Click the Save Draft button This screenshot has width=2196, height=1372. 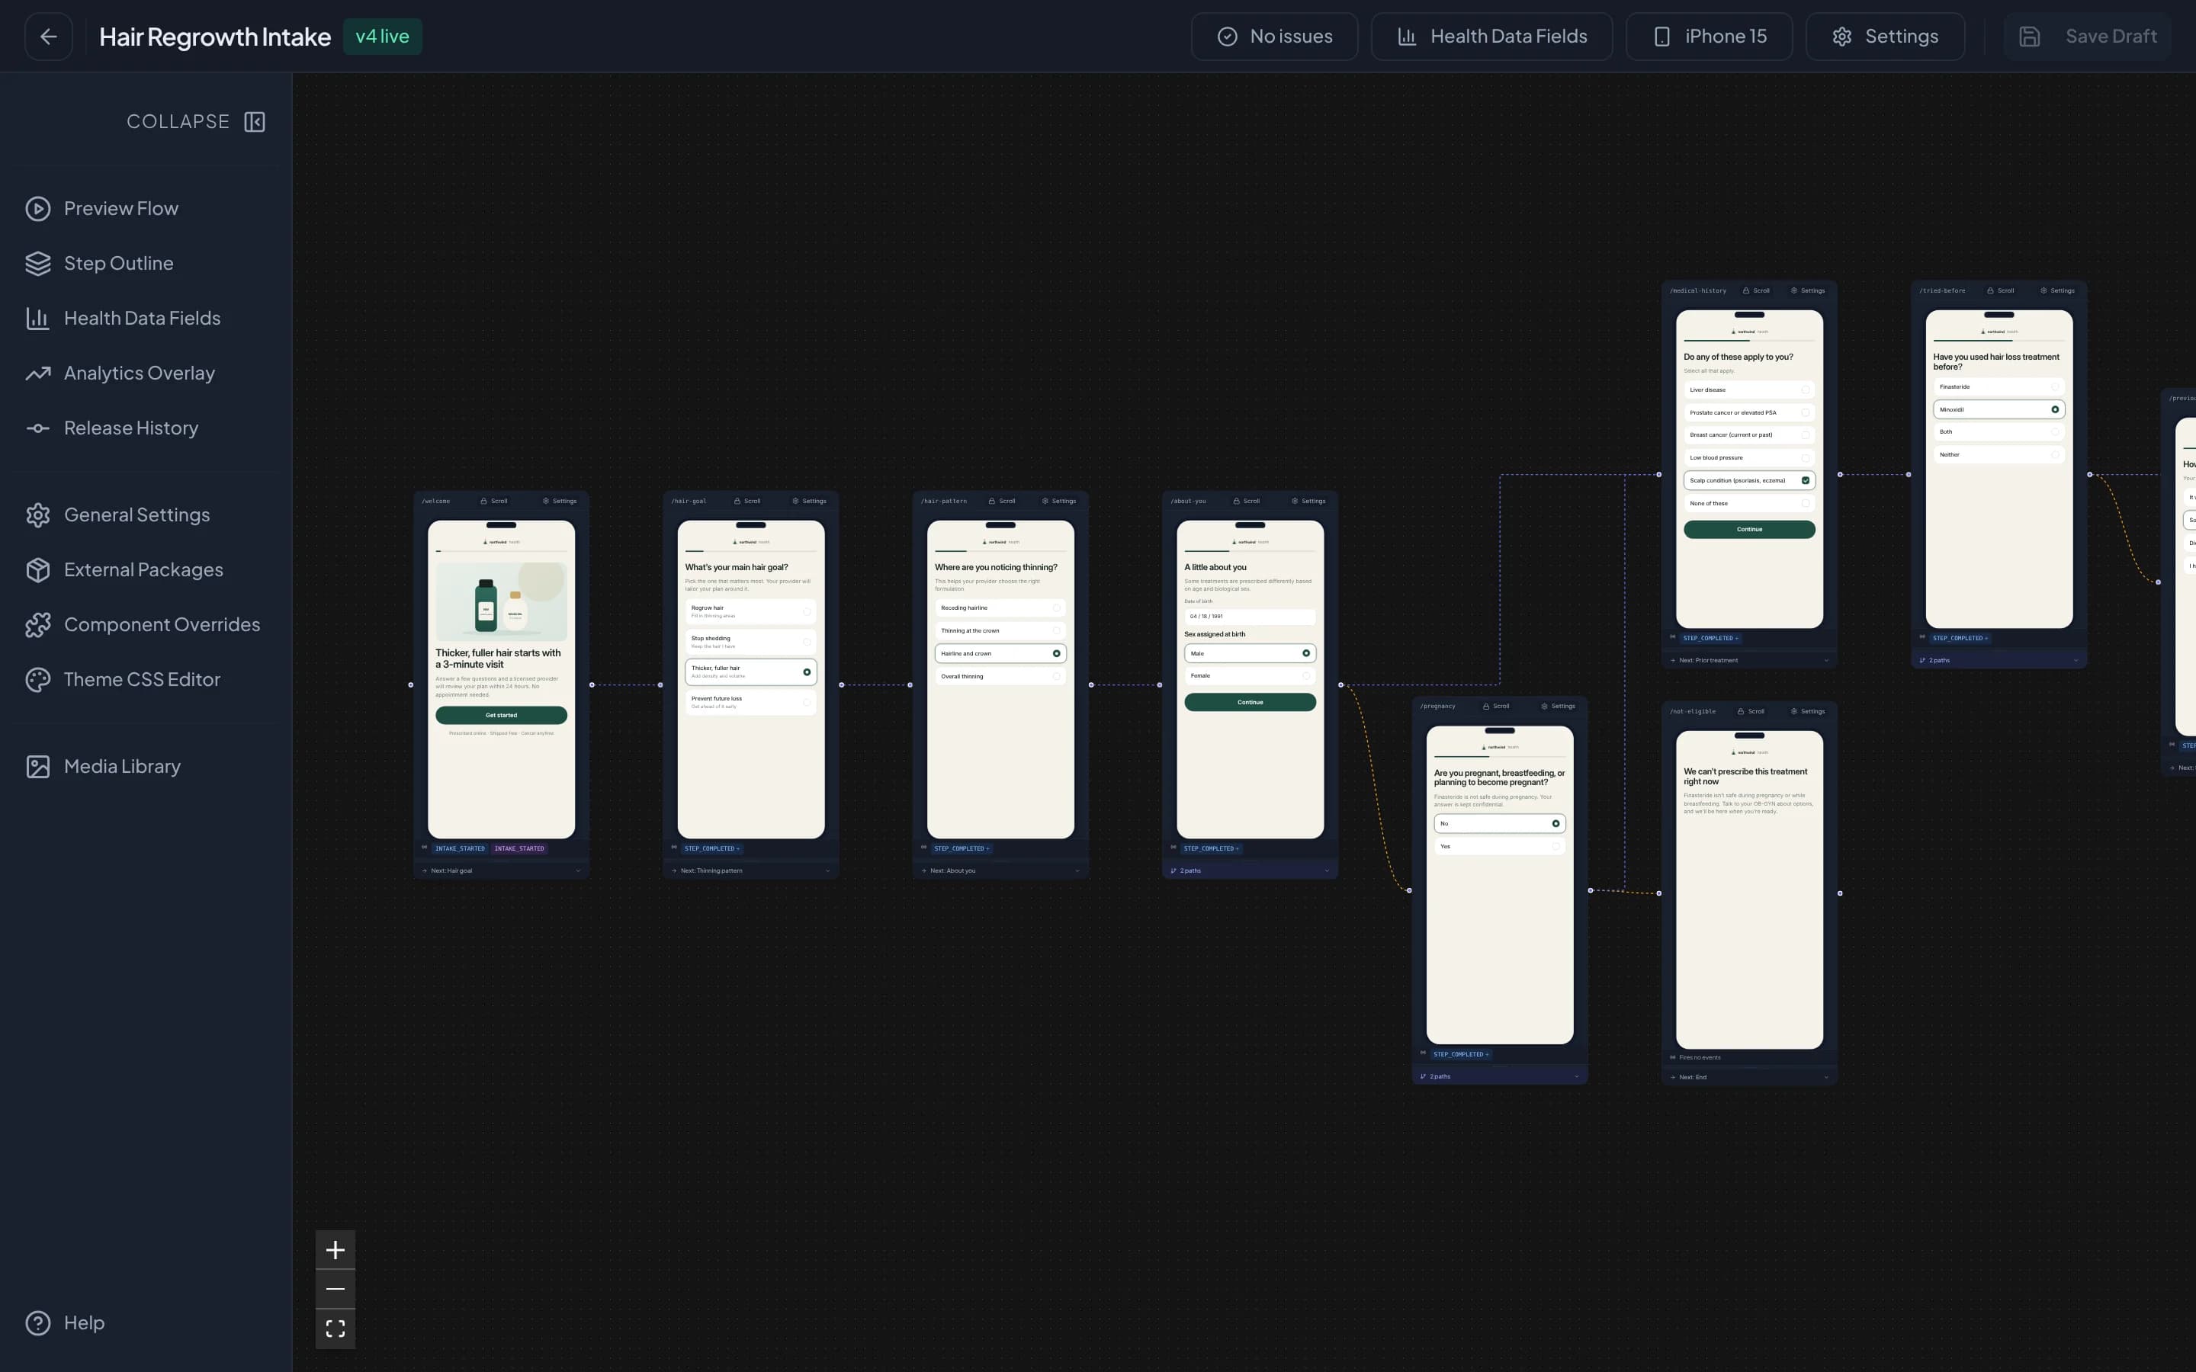[x=2087, y=37]
